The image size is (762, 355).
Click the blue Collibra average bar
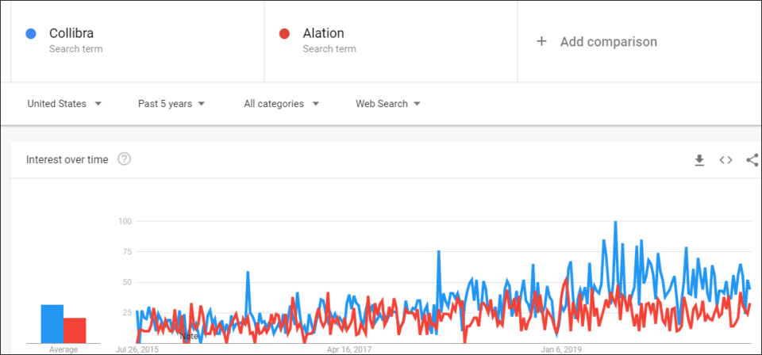point(52,324)
